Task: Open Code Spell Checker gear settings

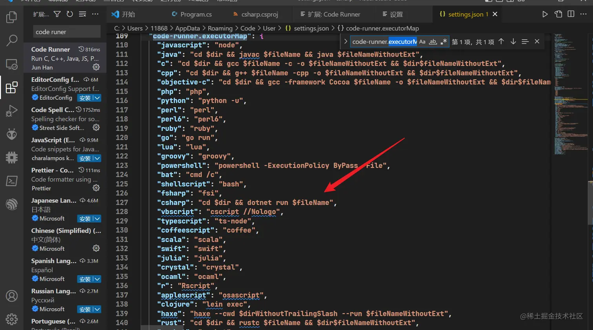Action: click(x=96, y=128)
